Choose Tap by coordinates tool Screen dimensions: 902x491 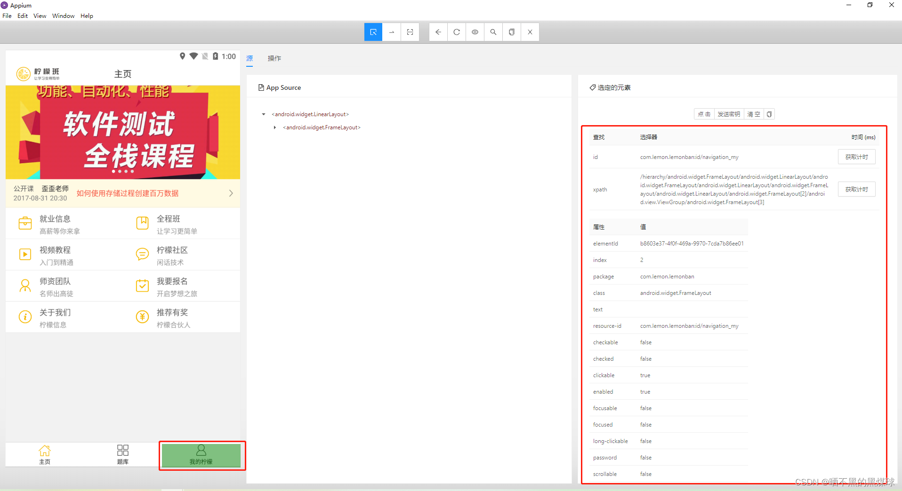410,32
